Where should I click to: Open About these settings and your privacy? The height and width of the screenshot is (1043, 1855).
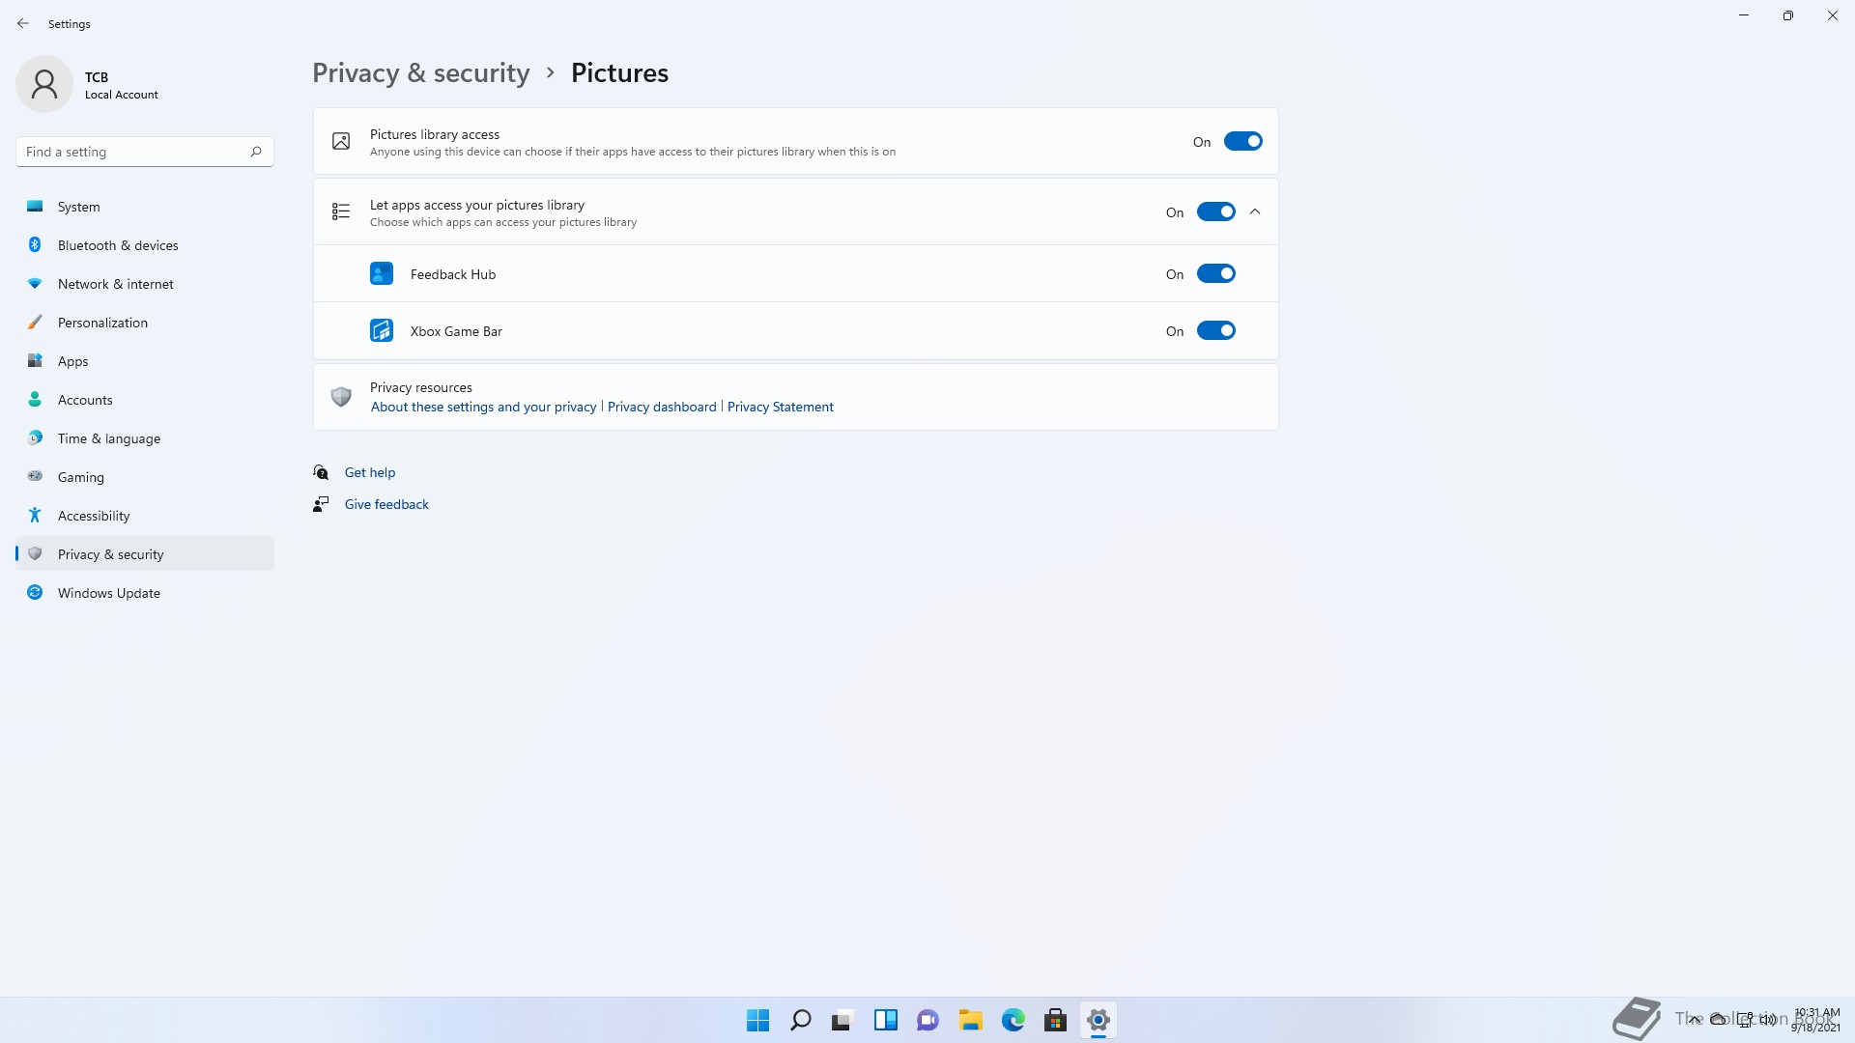click(x=483, y=407)
